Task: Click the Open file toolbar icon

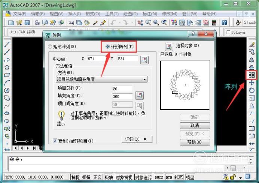Action: 19,22
